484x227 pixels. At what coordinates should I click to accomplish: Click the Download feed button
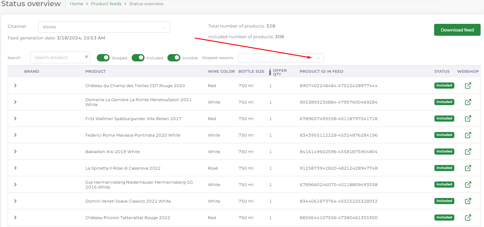pos(457,30)
